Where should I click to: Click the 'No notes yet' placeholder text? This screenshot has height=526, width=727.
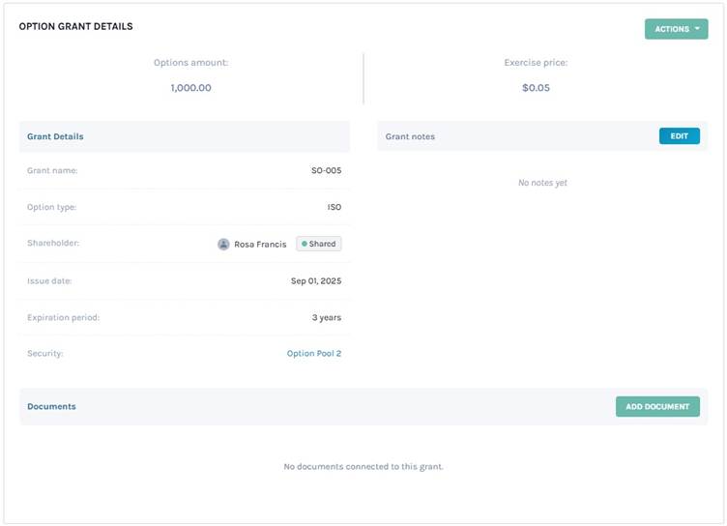(542, 183)
